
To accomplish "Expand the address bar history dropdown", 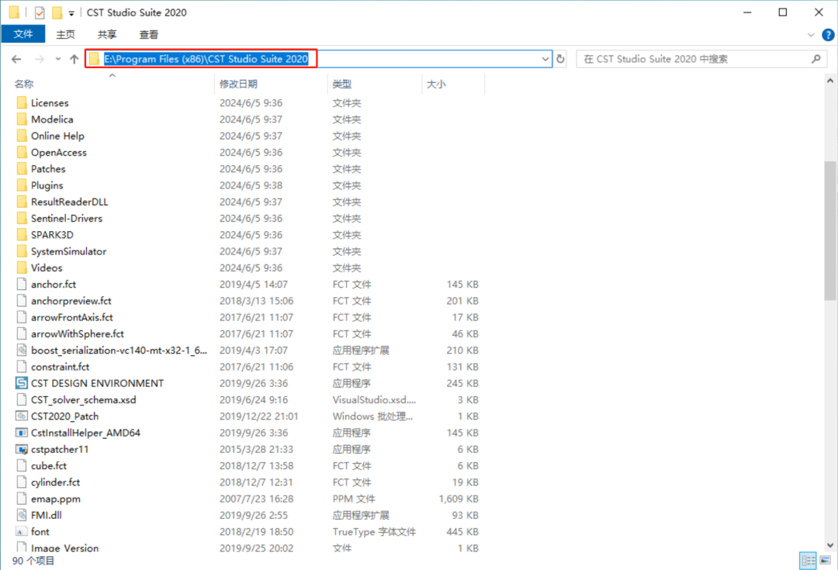I will (x=545, y=59).
